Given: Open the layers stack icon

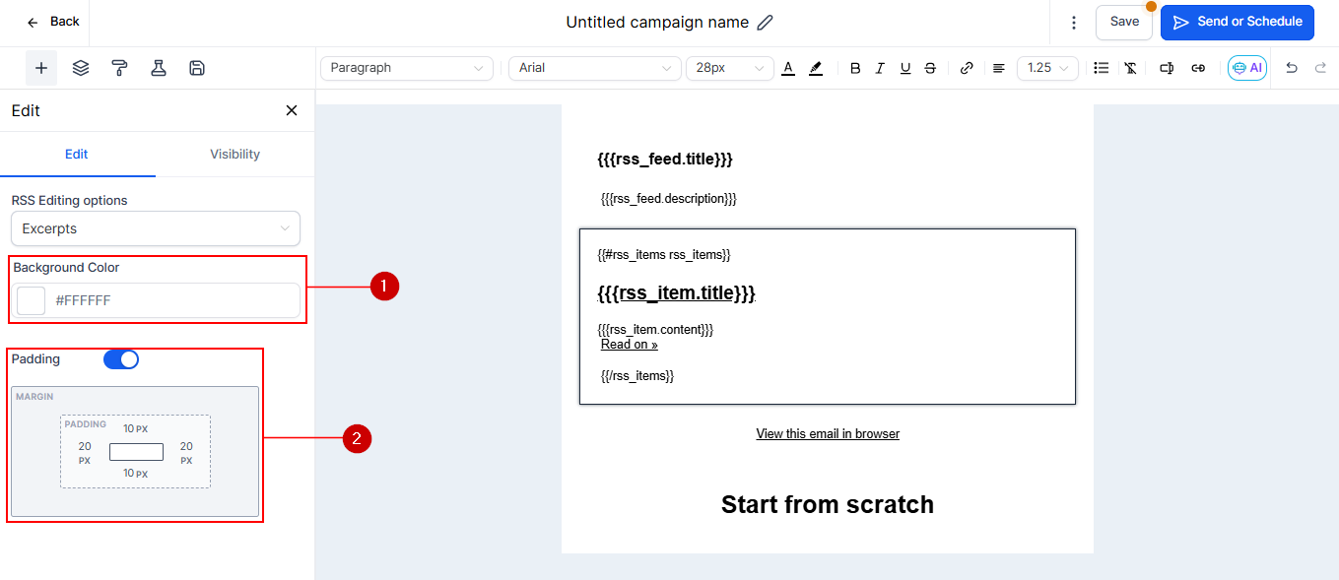Looking at the screenshot, I should pos(81,68).
